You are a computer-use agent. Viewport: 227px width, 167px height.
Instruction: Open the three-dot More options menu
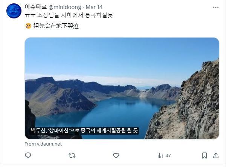(216, 7)
